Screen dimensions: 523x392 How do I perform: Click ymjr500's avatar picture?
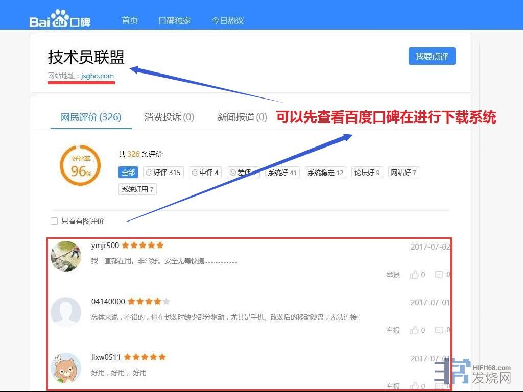pyautogui.click(x=66, y=256)
